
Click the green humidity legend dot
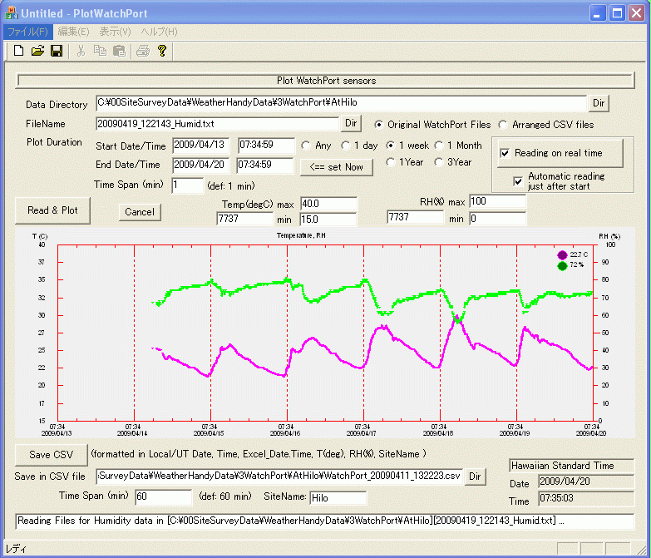562,265
